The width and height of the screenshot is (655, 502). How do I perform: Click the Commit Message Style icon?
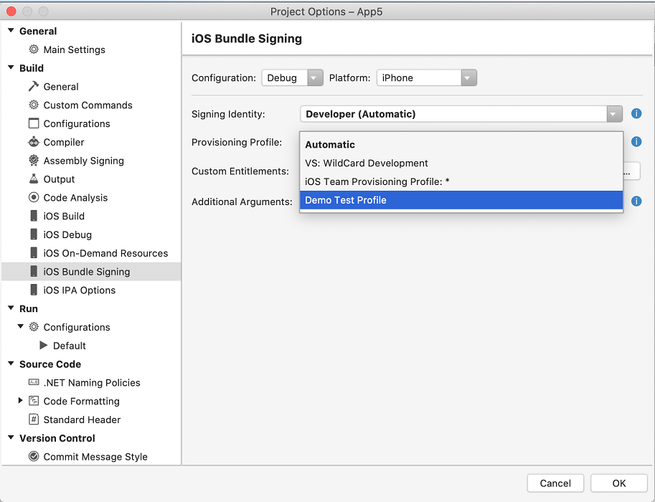click(34, 456)
